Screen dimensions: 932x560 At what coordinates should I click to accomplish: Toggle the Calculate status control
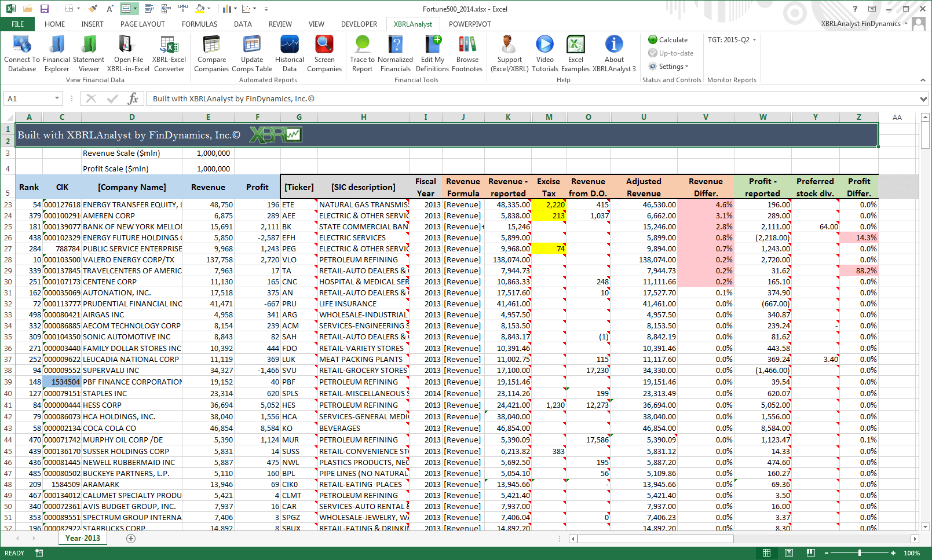[x=669, y=39]
